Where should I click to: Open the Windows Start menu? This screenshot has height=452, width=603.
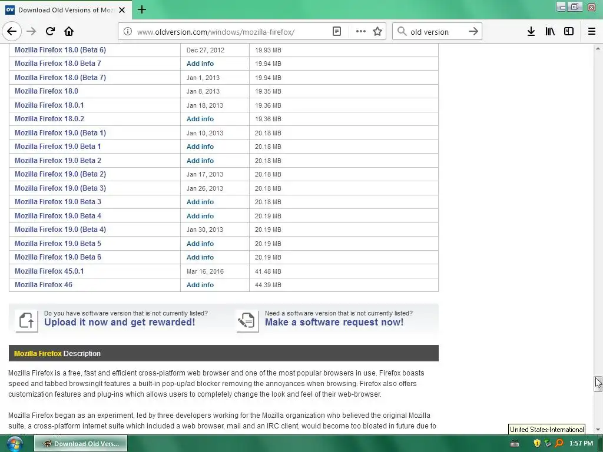tap(14, 444)
